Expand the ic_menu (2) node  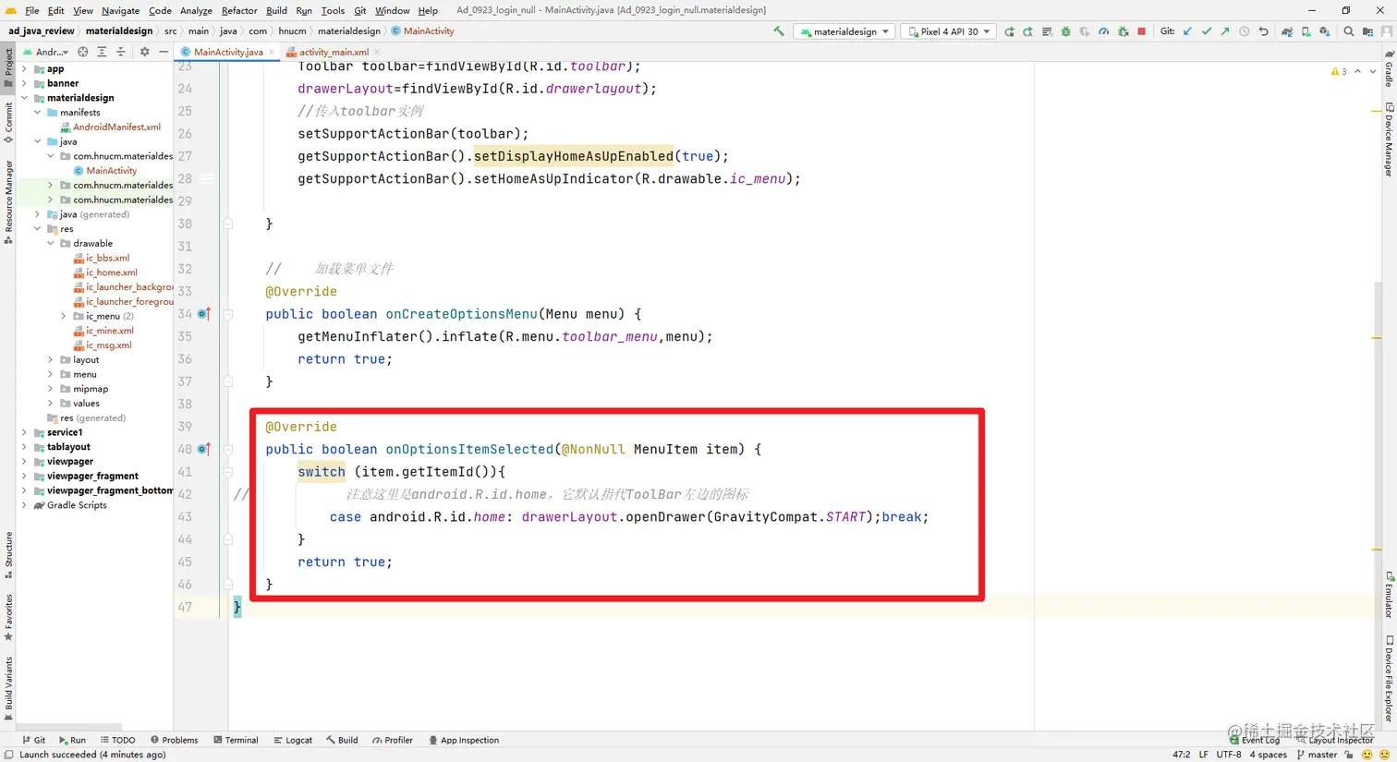pyautogui.click(x=64, y=316)
